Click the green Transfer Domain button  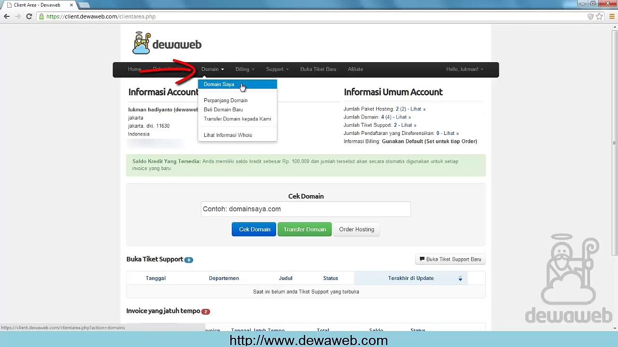click(305, 229)
